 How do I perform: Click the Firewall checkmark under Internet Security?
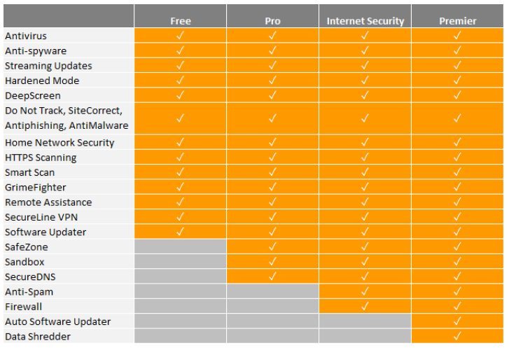pos(365,307)
